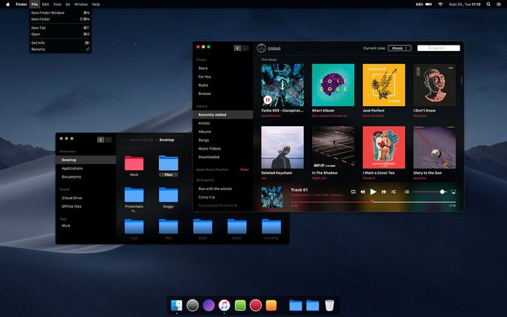Choose New Finder Window from File menu
The width and height of the screenshot is (507, 317).
61,12
